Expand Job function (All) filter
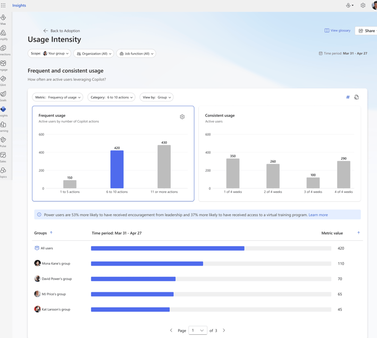Viewport: 377px width, 338px height. pos(136,53)
